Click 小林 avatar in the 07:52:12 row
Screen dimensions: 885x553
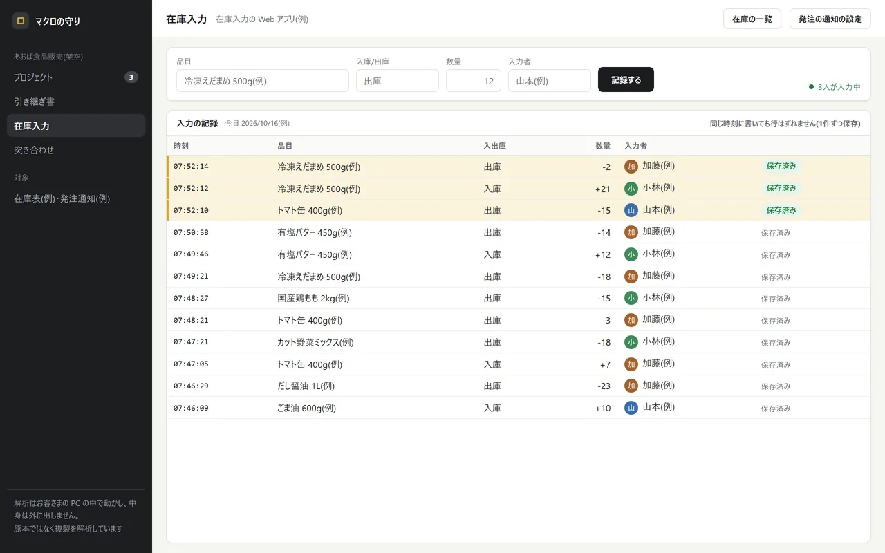(x=631, y=188)
